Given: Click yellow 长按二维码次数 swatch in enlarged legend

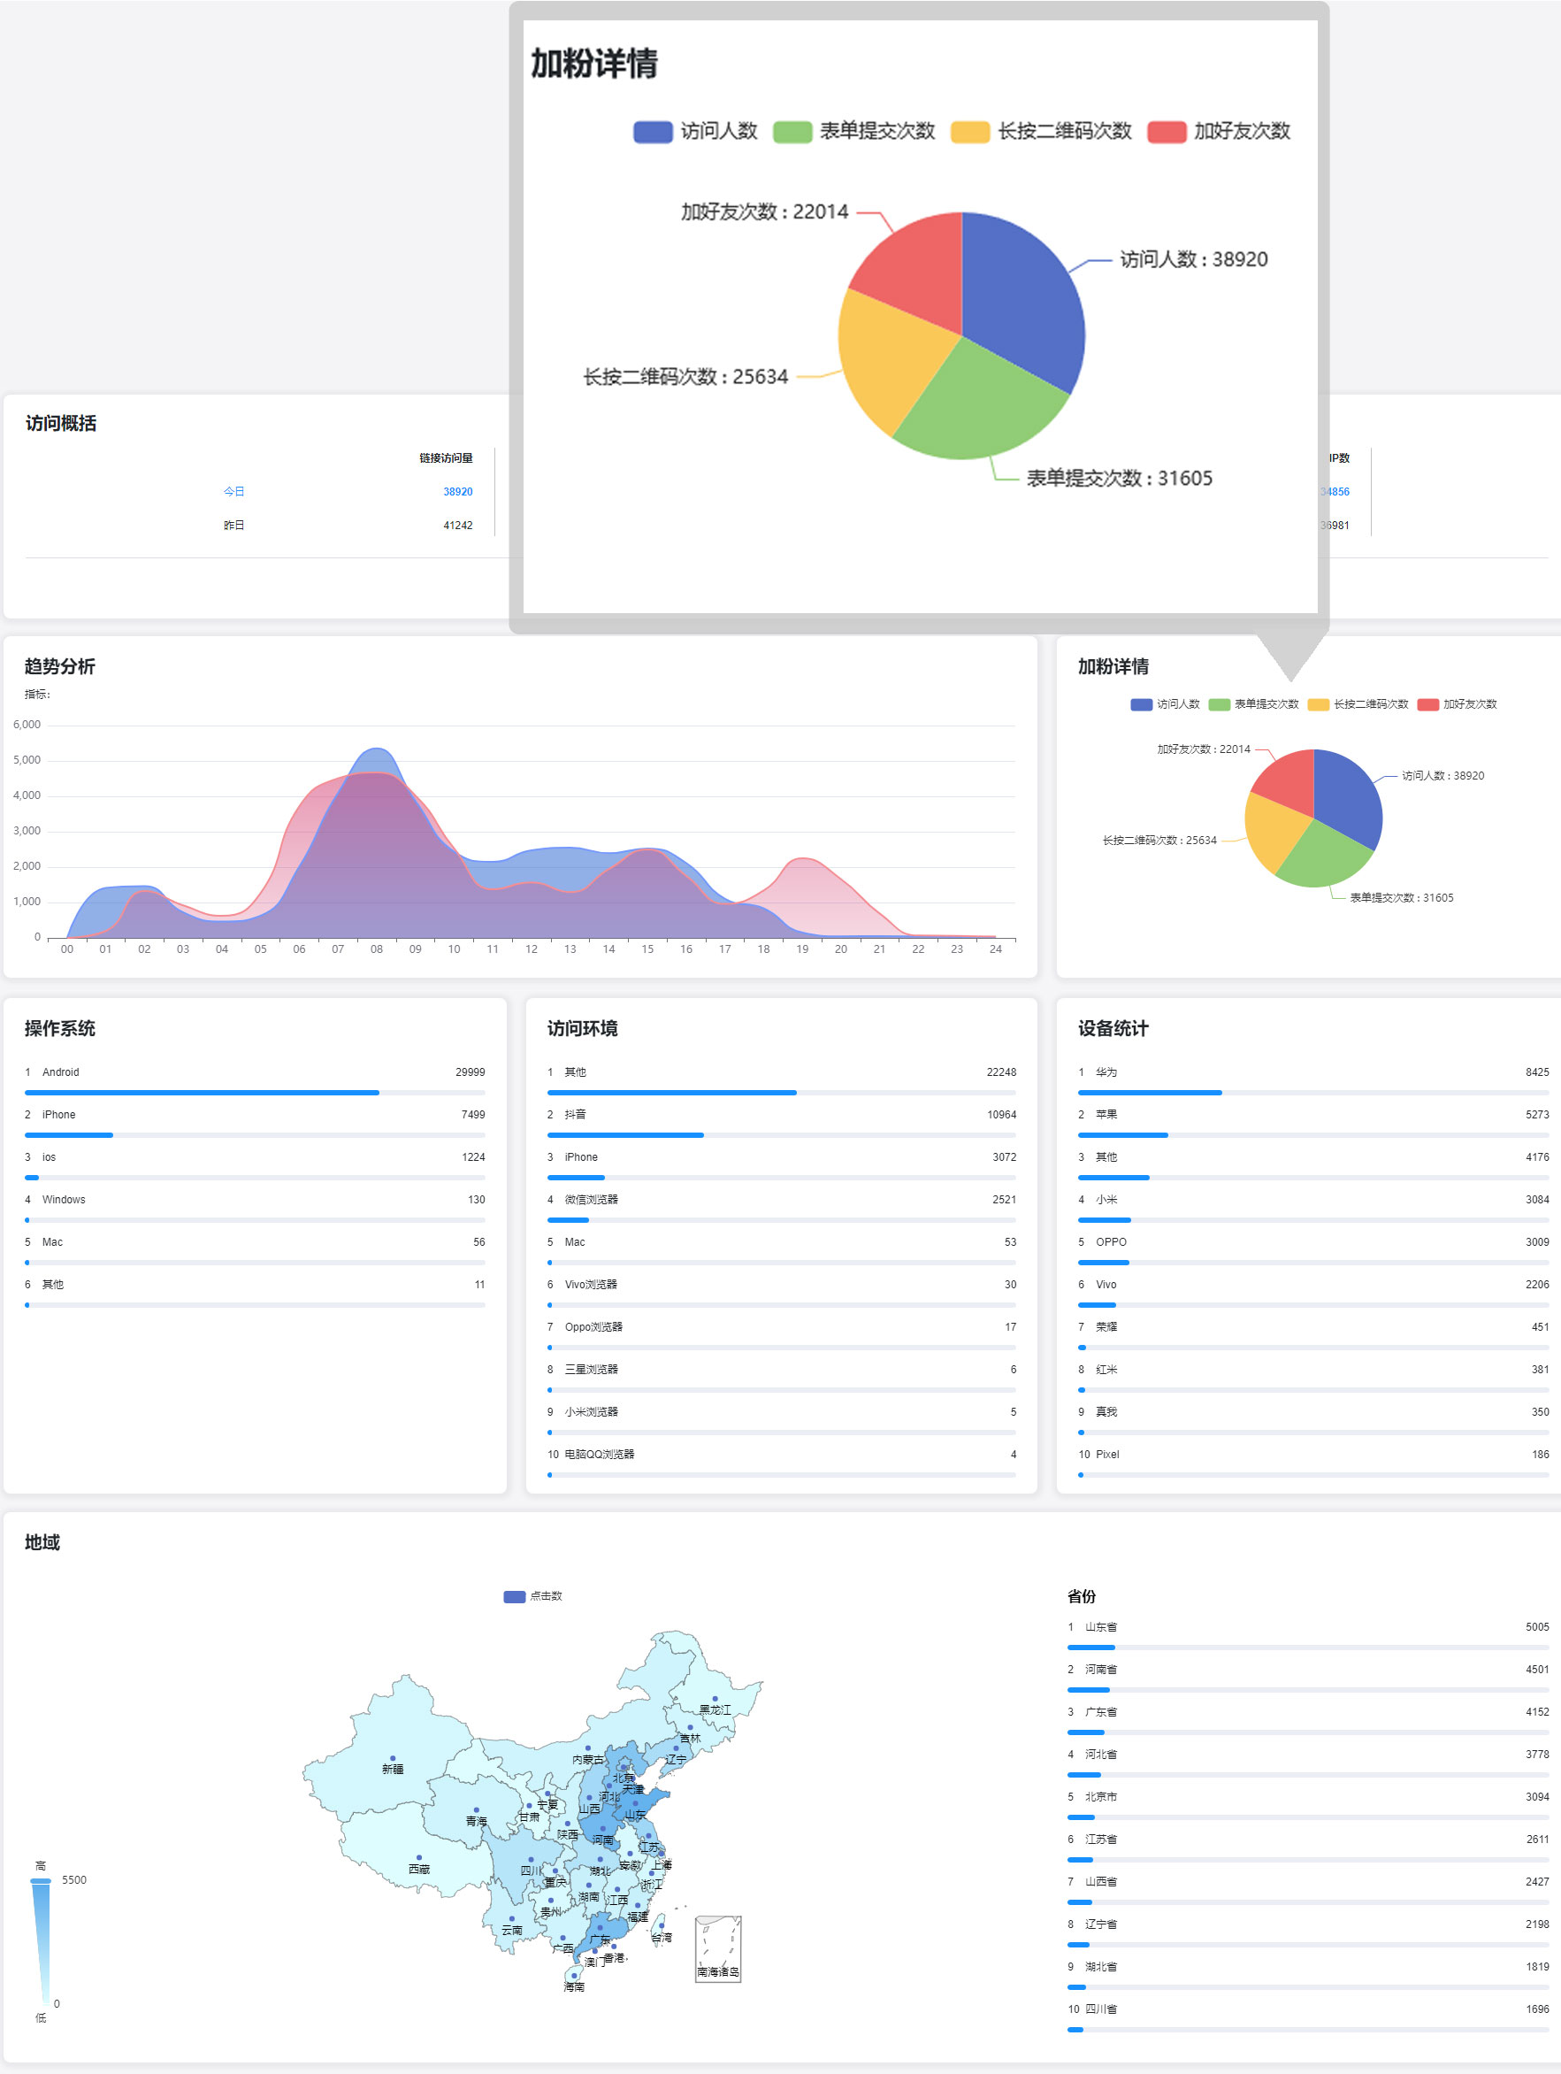Looking at the screenshot, I should tap(970, 131).
